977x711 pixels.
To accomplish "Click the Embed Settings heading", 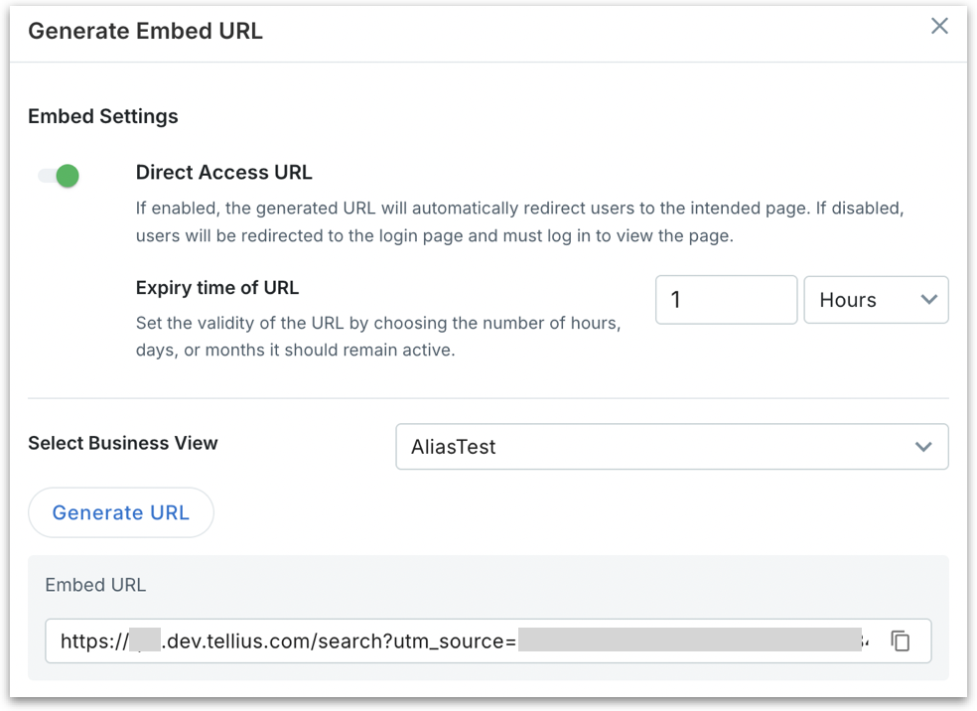I will tap(103, 116).
